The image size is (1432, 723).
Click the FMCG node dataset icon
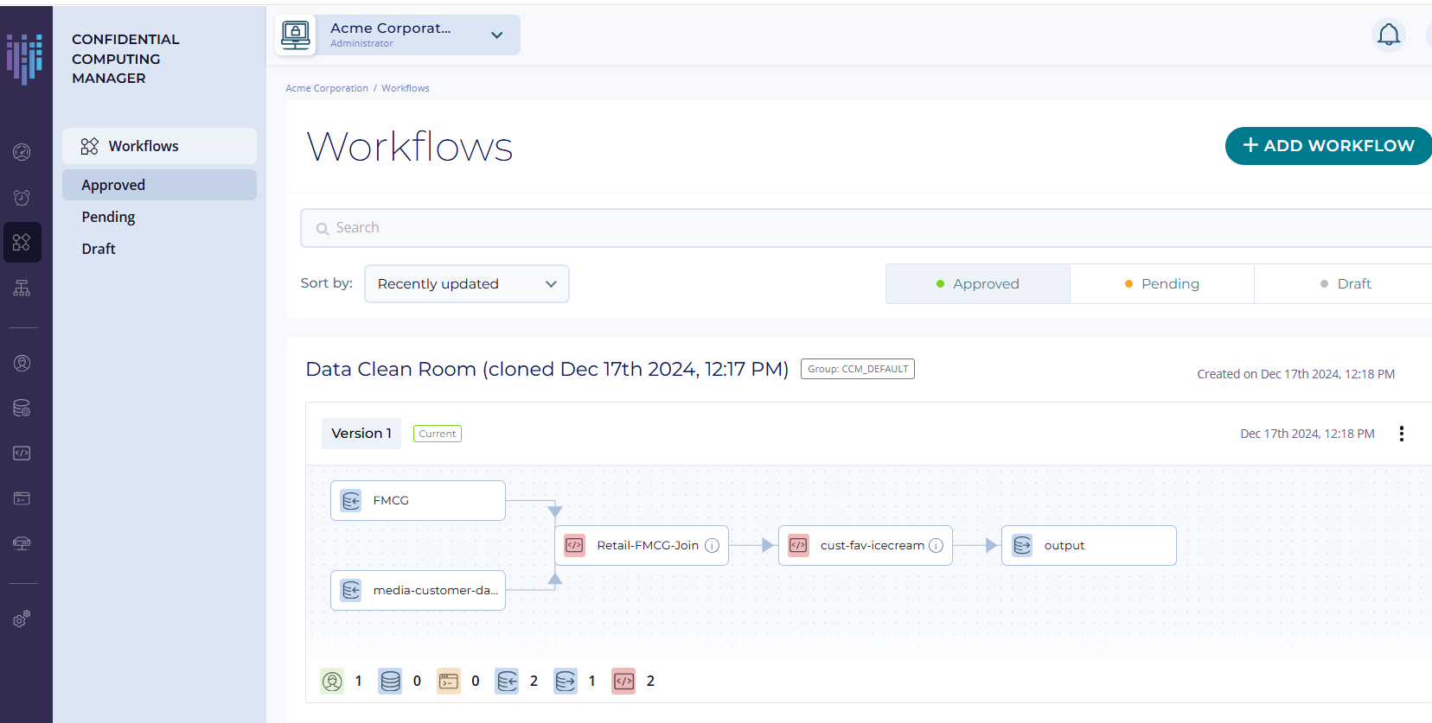click(351, 501)
